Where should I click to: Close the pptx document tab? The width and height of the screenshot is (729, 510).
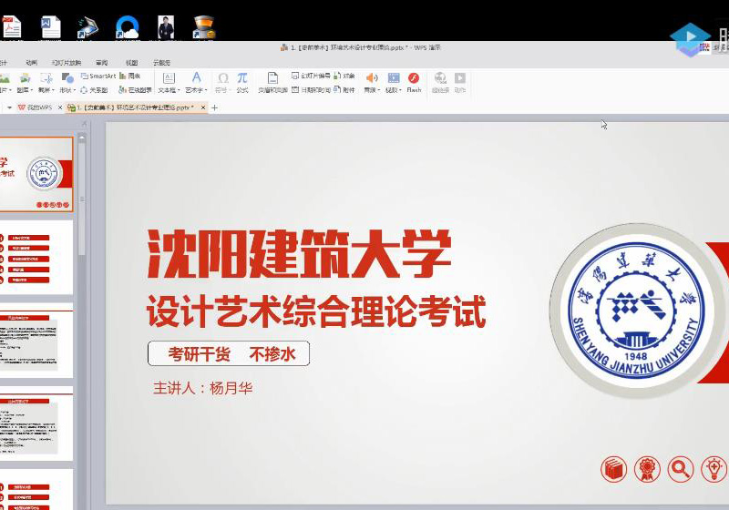[202, 107]
